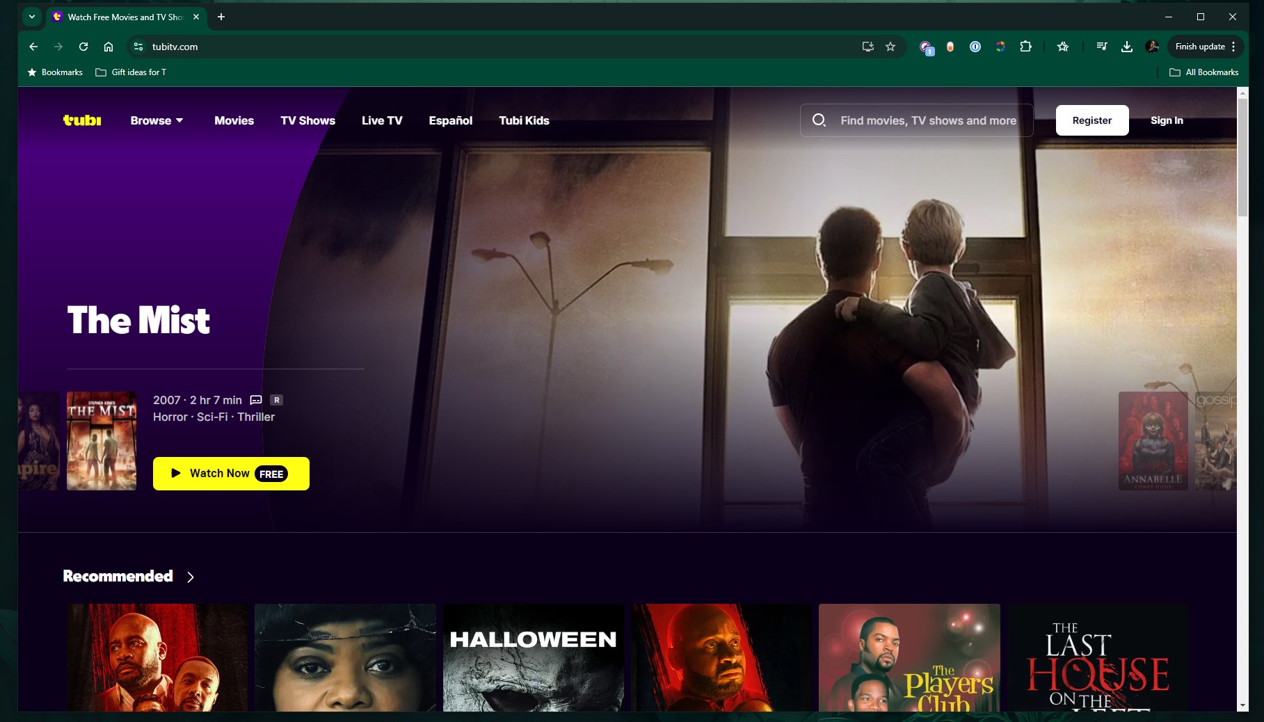1264x722 pixels.
Task: Select the Watch Free Movies tab
Action: point(125,17)
